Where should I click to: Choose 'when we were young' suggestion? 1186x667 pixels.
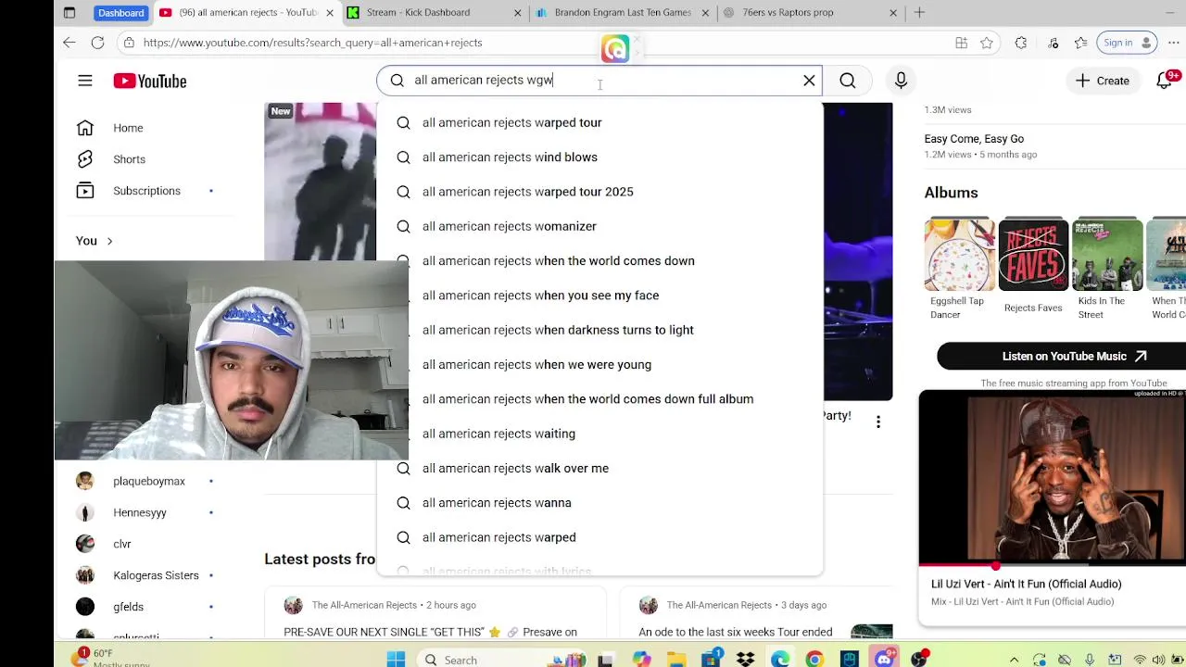click(x=599, y=365)
